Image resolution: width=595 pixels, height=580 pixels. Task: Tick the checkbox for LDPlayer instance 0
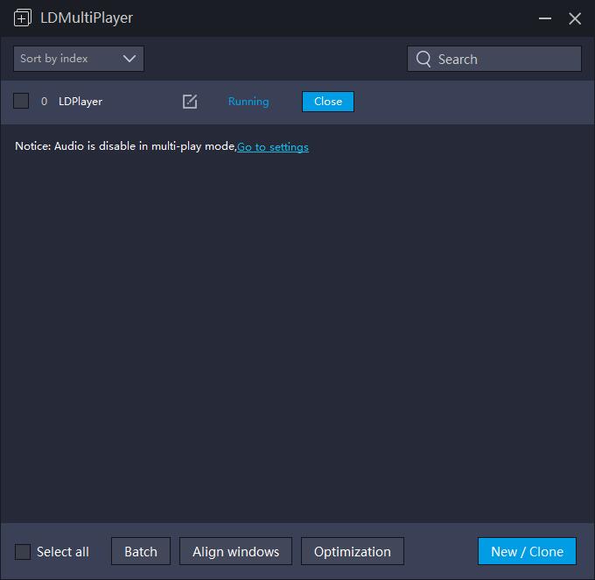click(x=21, y=101)
